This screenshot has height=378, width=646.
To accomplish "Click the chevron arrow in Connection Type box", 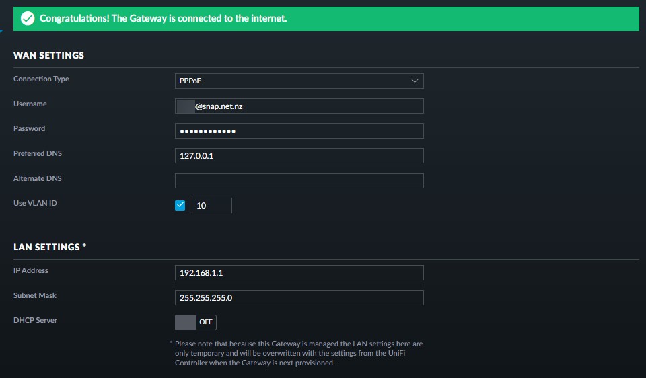I will coord(415,81).
